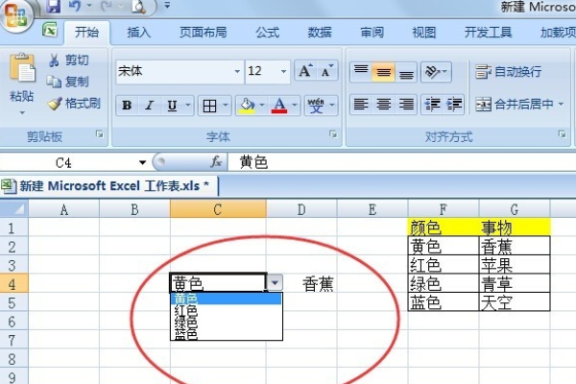
Task: Open the 开发工具 ribbon tab
Action: click(x=488, y=33)
